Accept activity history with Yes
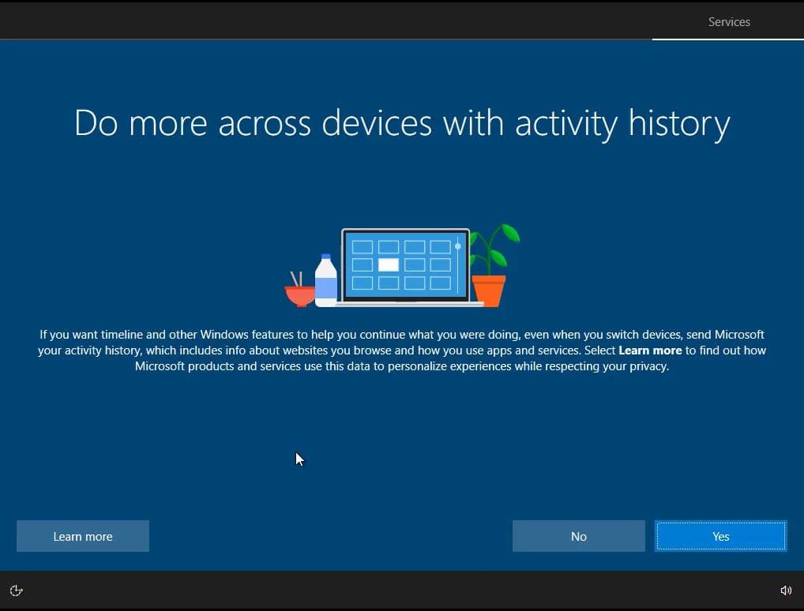Image resolution: width=804 pixels, height=611 pixels. coord(720,536)
